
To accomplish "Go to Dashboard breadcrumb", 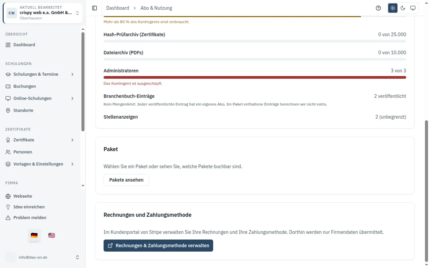I will point(118,8).
